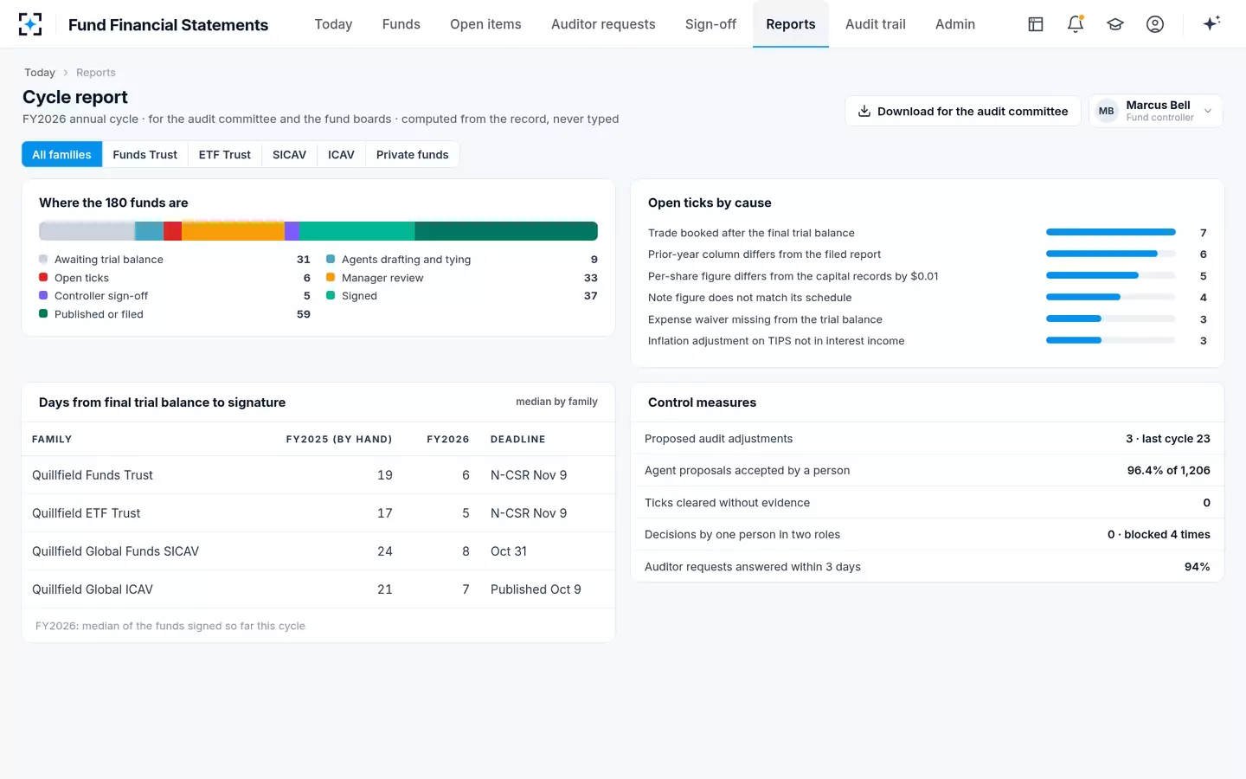Click the FY2026 column header
Image resolution: width=1246 pixels, height=779 pixels.
448,440
